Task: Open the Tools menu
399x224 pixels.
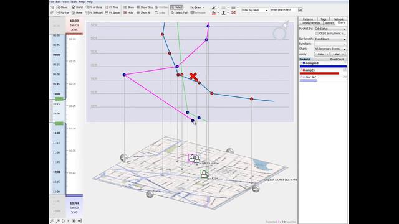Action: click(74, 2)
